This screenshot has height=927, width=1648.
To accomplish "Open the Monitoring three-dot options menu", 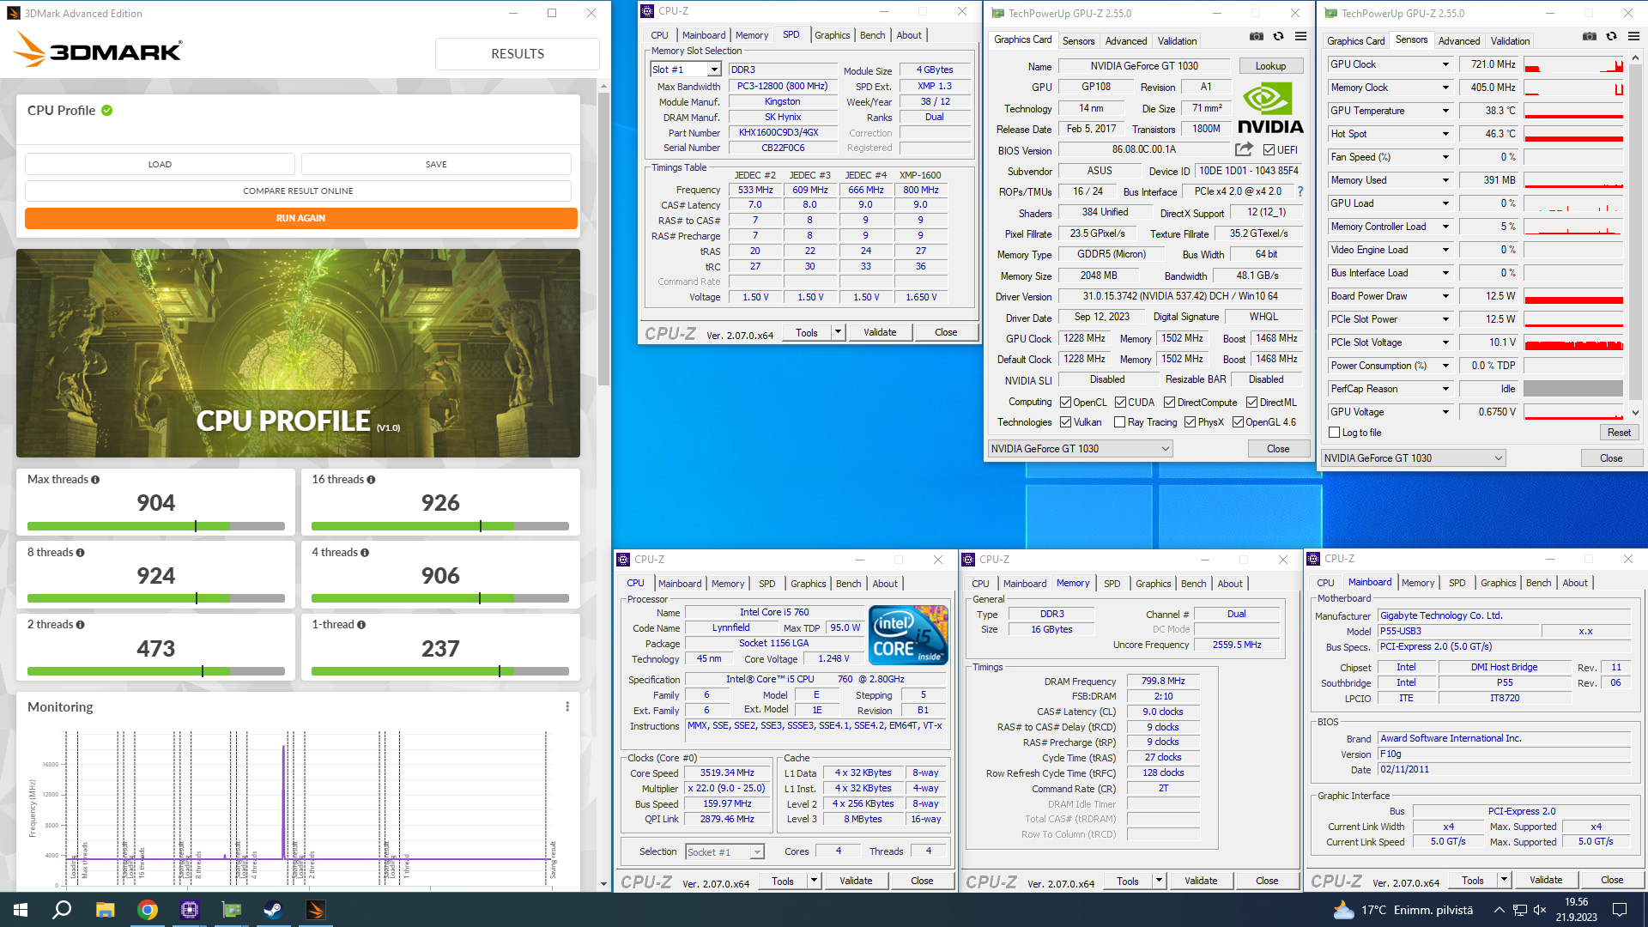I will tap(566, 706).
